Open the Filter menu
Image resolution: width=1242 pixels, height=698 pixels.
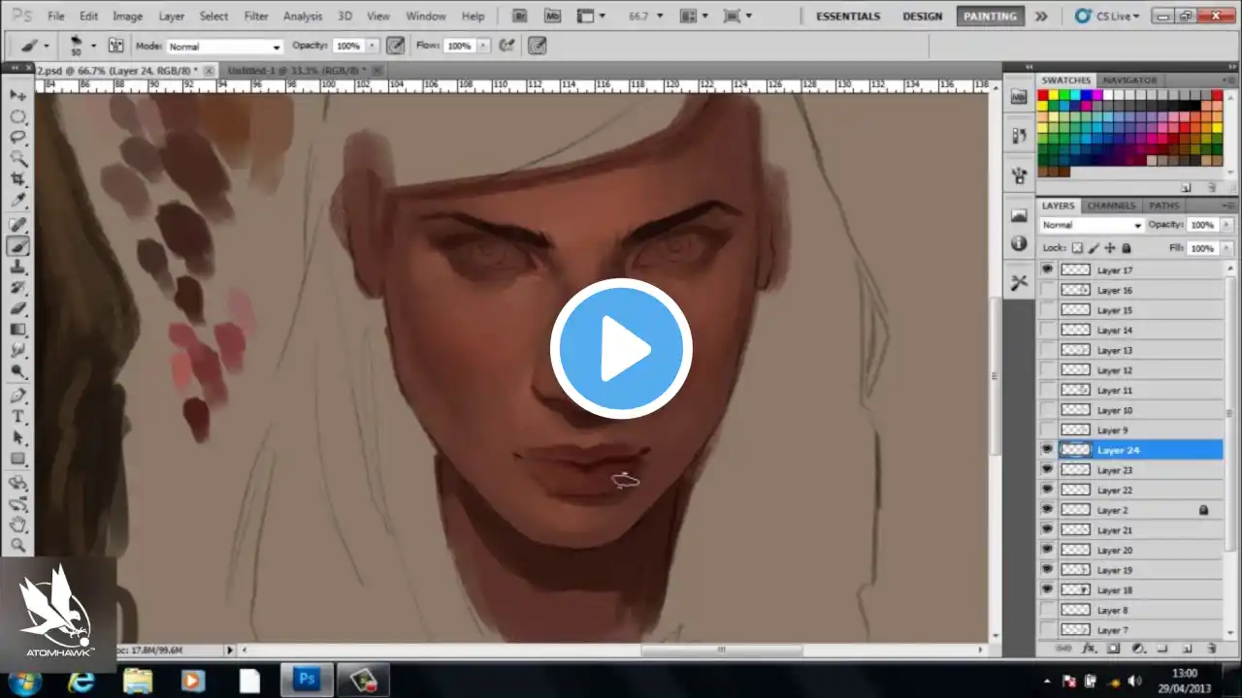[x=256, y=16]
